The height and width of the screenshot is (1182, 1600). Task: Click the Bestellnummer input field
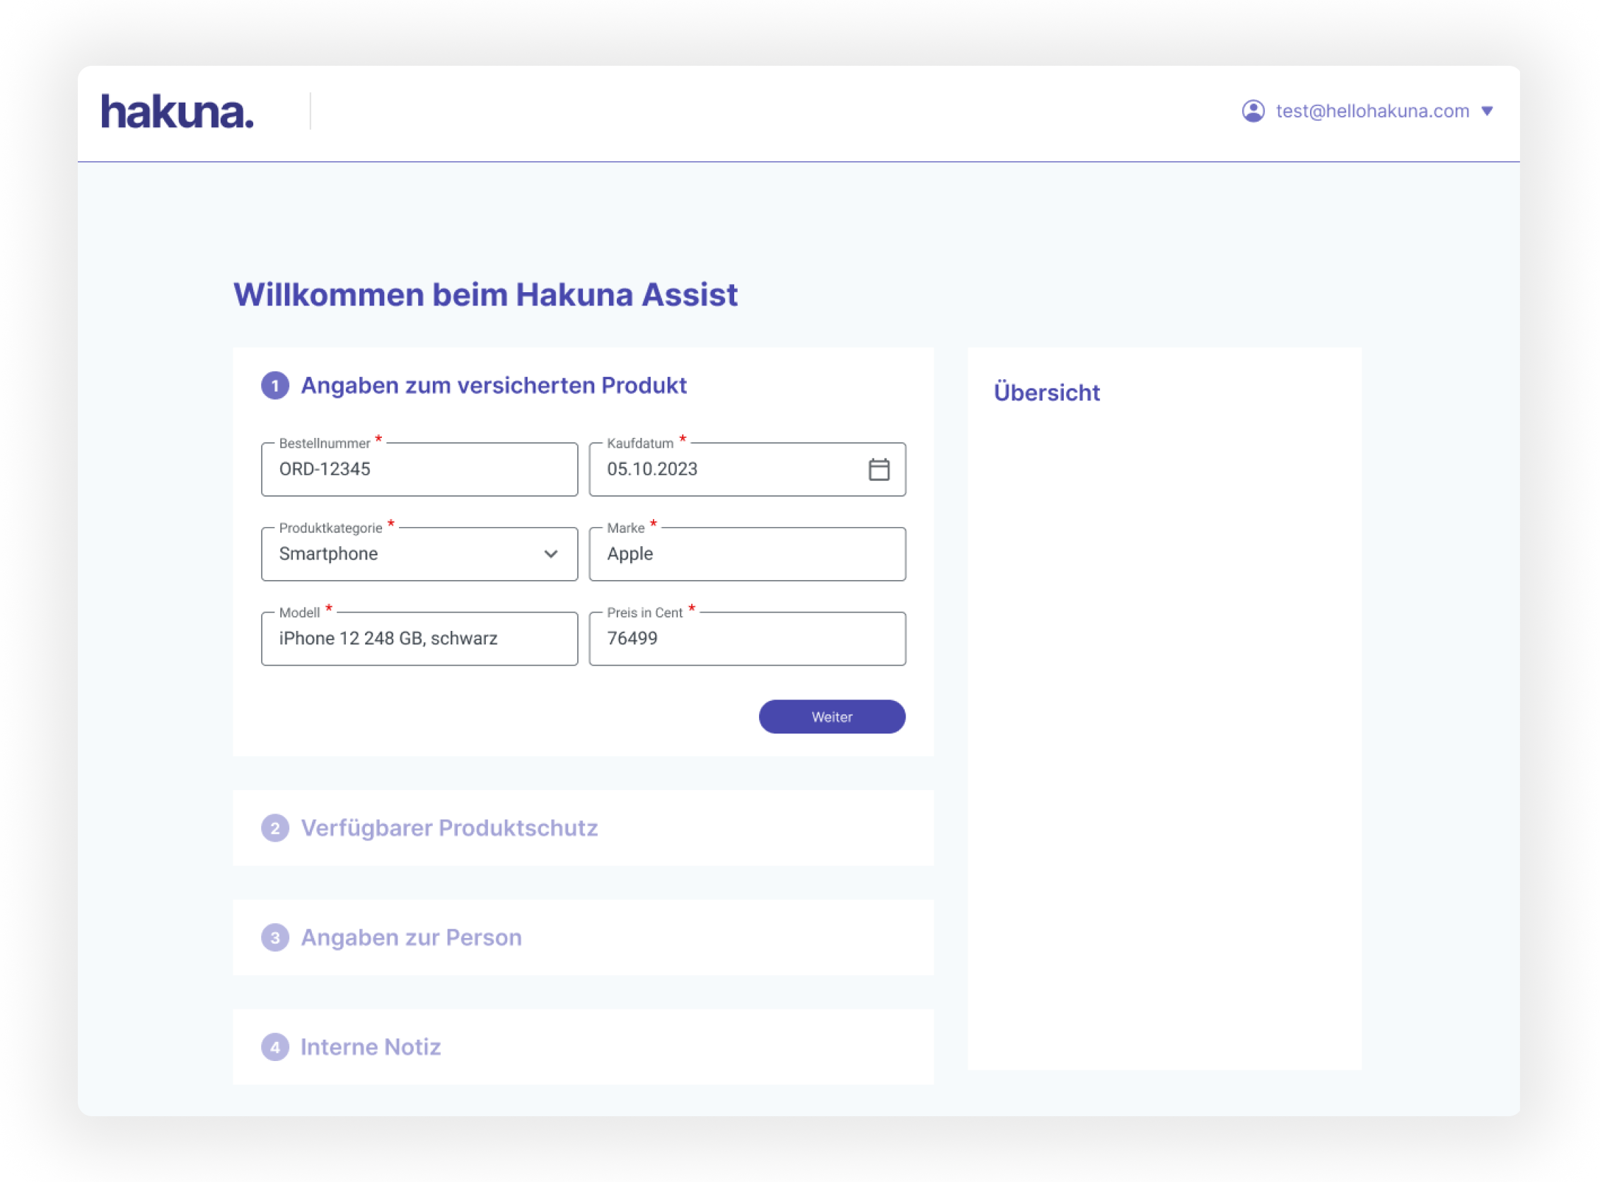pyautogui.click(x=419, y=470)
